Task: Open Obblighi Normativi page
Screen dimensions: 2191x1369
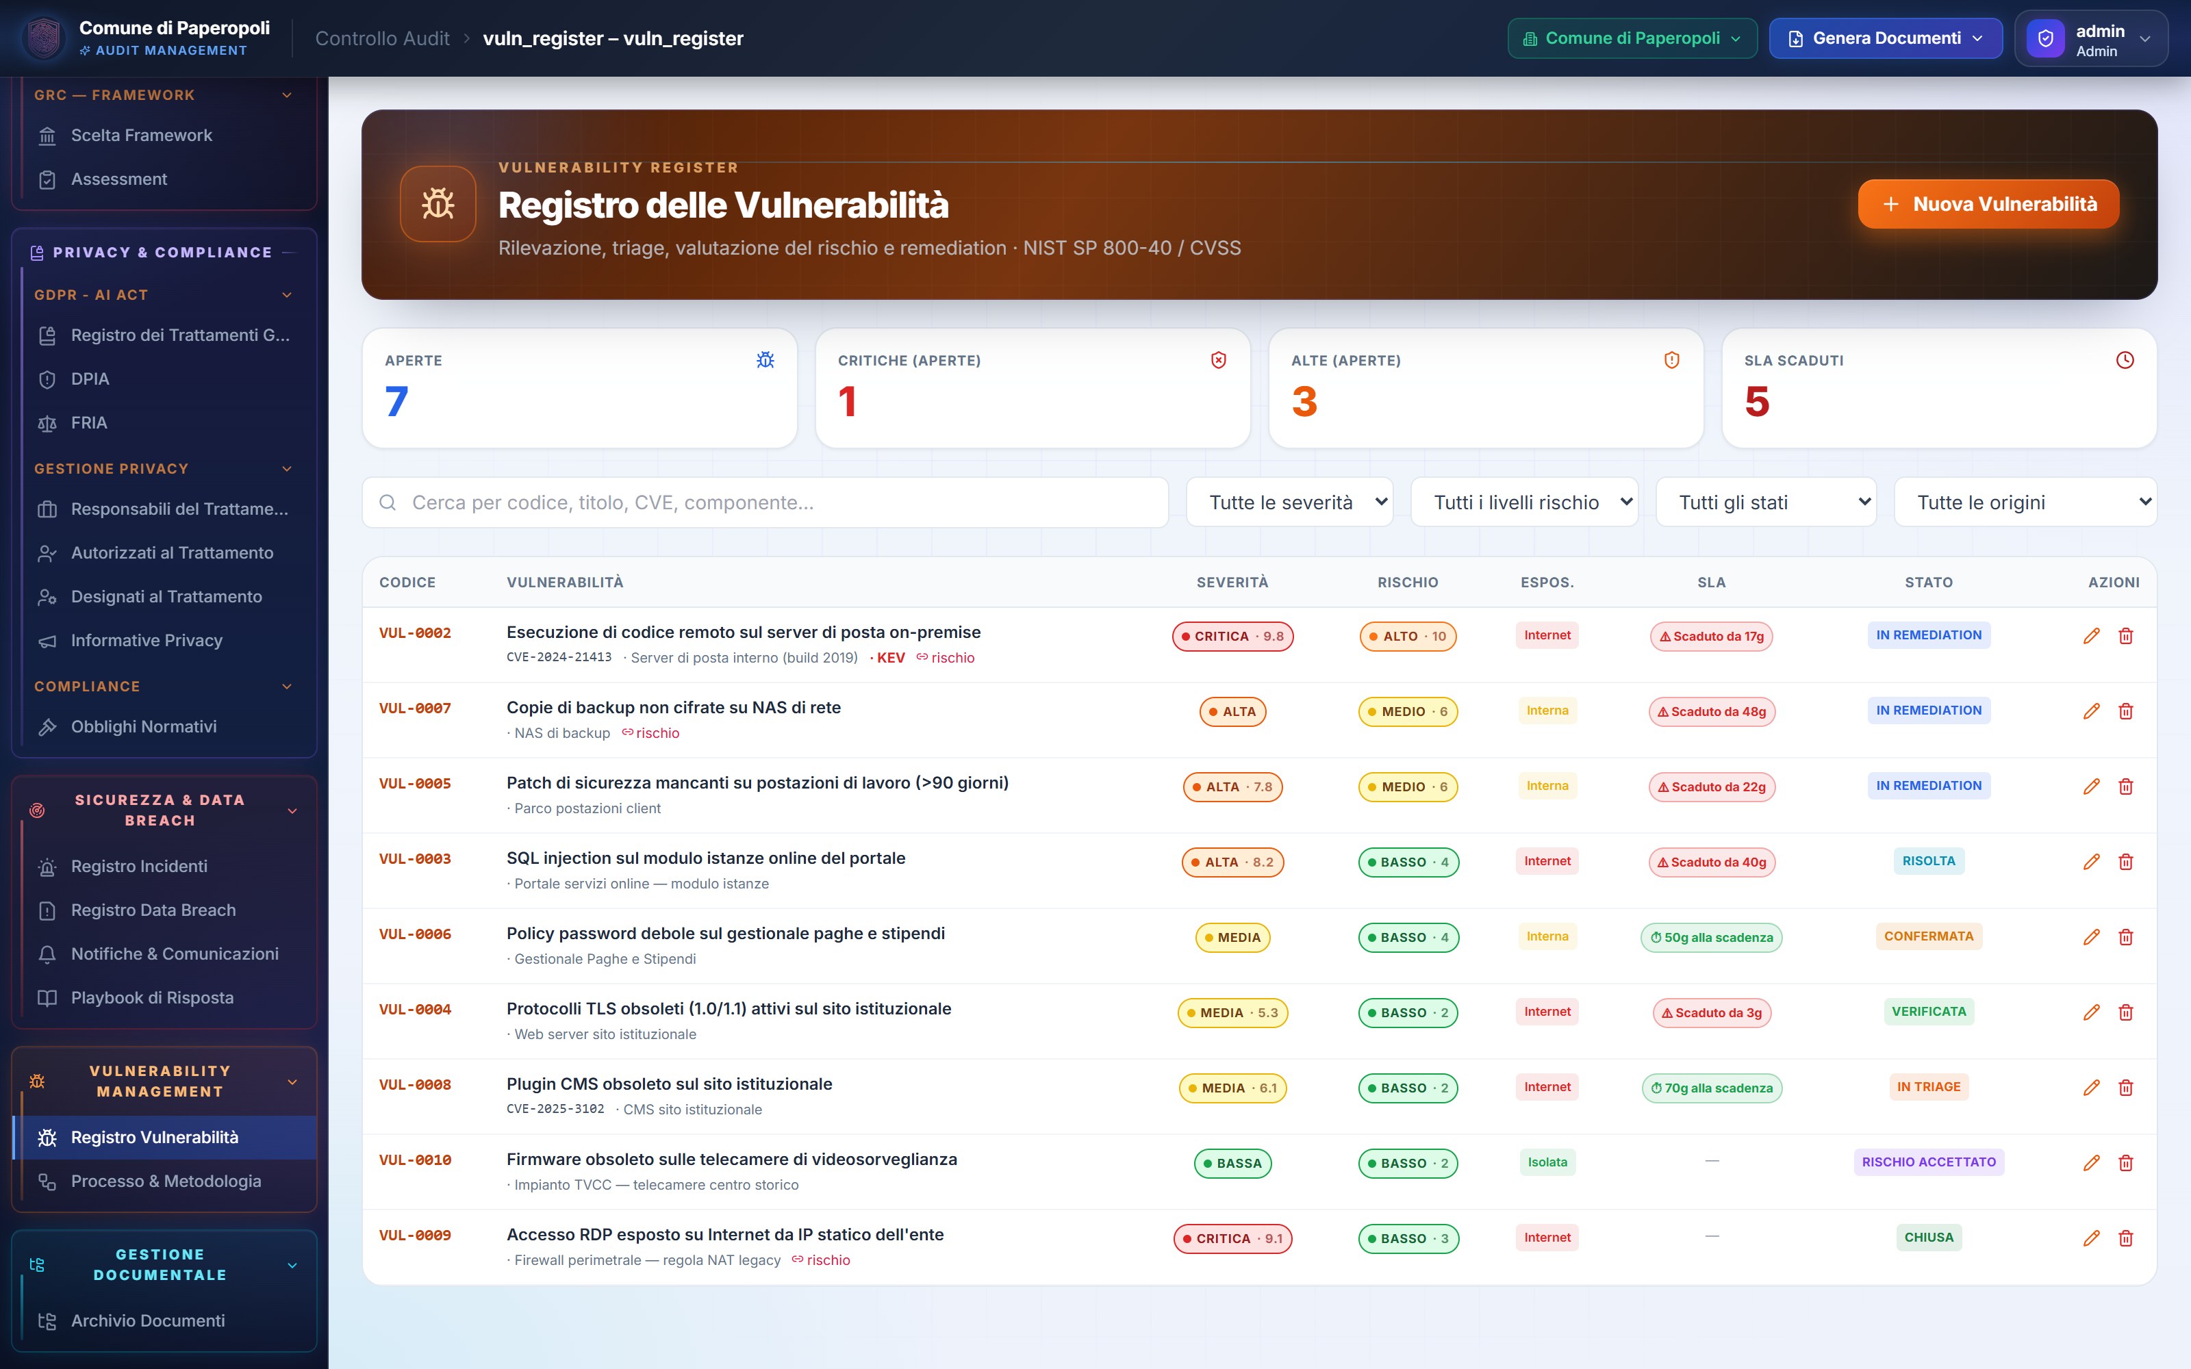Action: coord(165,727)
